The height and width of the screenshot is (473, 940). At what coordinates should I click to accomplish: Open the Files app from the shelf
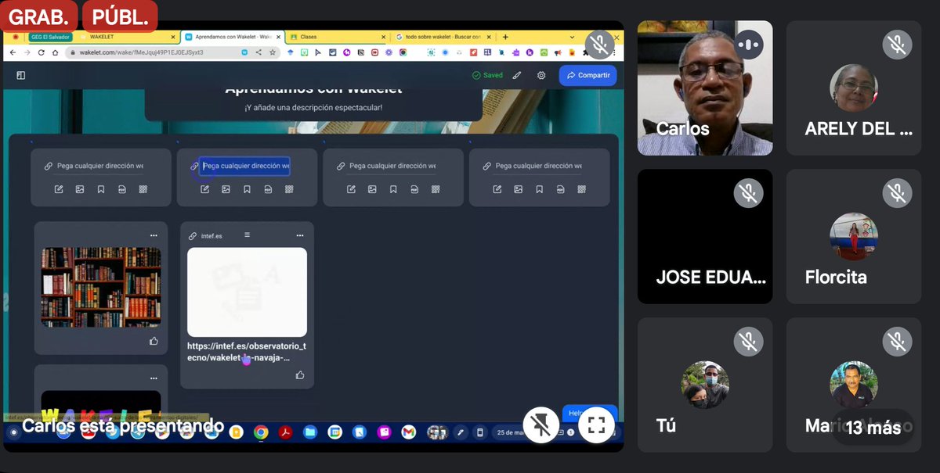pyautogui.click(x=310, y=432)
